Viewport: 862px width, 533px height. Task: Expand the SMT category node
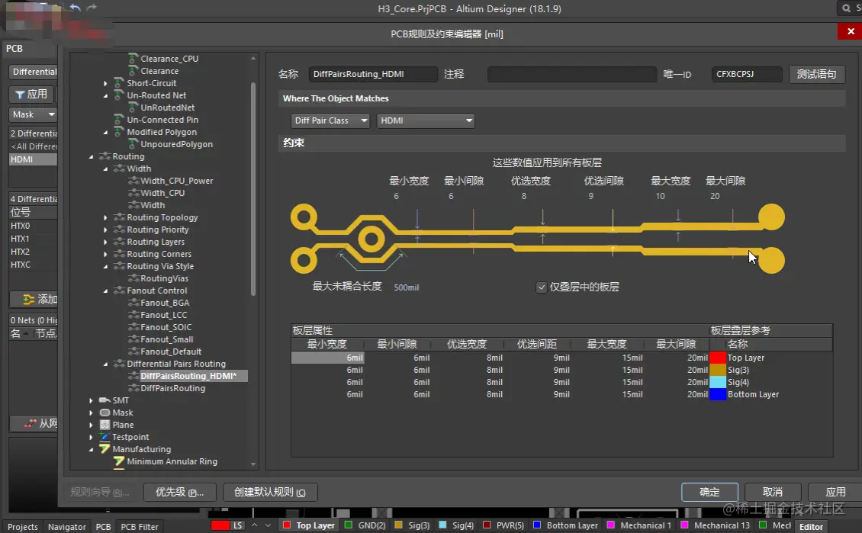click(x=92, y=400)
